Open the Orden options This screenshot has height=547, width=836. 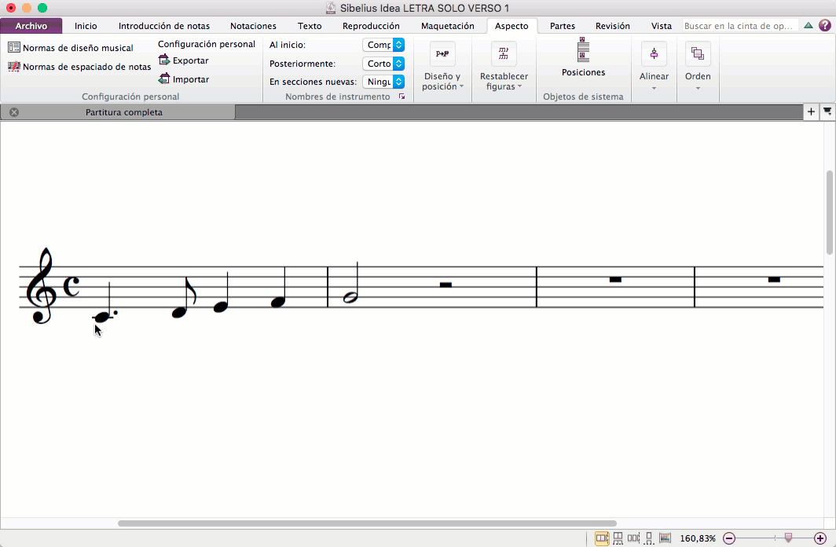click(698, 66)
